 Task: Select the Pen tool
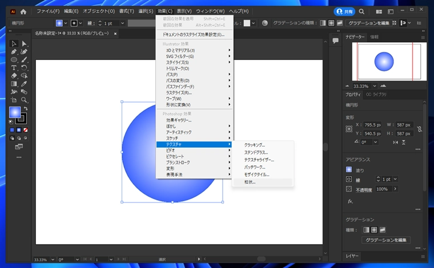(14, 52)
